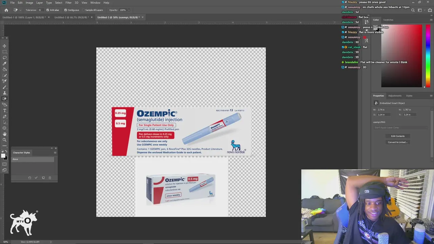Open the Image menu
Screen dimensions: 434x244
[29, 3]
